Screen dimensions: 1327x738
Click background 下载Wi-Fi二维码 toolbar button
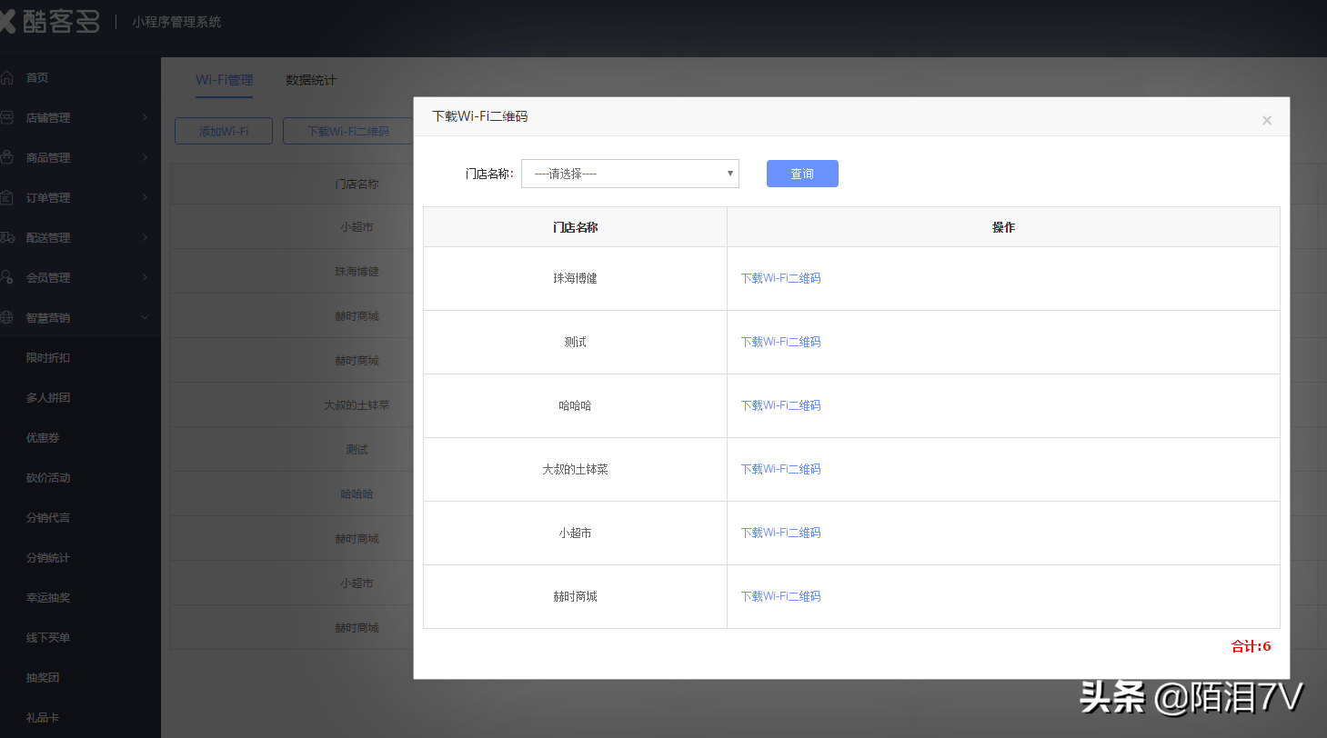pos(348,131)
